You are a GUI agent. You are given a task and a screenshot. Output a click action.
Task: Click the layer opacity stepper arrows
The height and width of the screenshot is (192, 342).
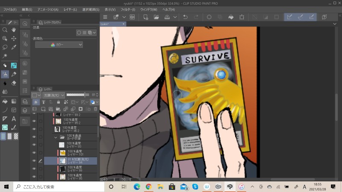tap(97, 95)
